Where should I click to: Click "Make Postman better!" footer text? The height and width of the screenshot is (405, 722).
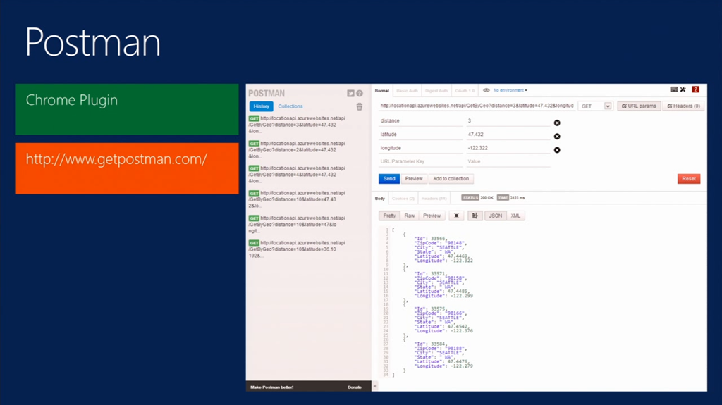[x=271, y=387]
